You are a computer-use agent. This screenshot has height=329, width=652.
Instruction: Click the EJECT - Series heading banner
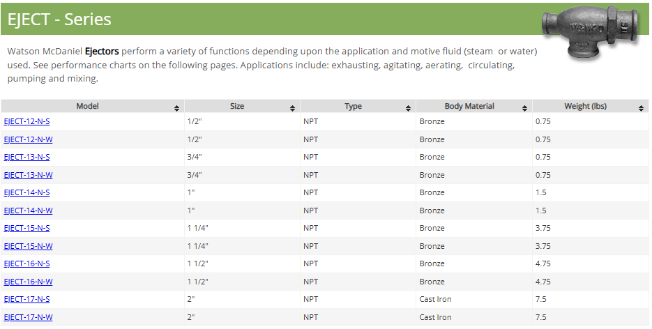(59, 20)
